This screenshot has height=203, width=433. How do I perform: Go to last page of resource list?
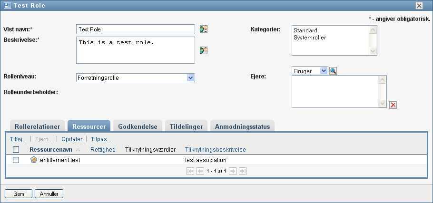243,171
